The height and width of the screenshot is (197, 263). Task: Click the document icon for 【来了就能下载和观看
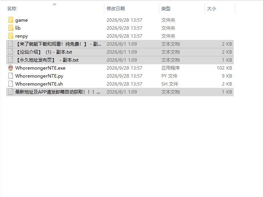(11, 44)
